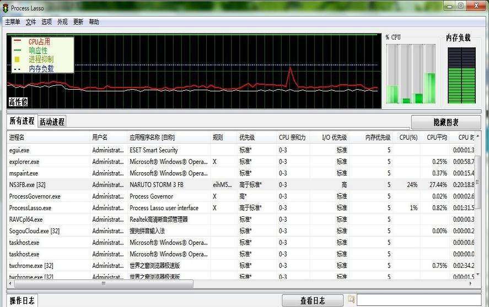489x307 pixels.
Task: Click the 0:20:18.8 CPU time cell
Action: [464, 185]
